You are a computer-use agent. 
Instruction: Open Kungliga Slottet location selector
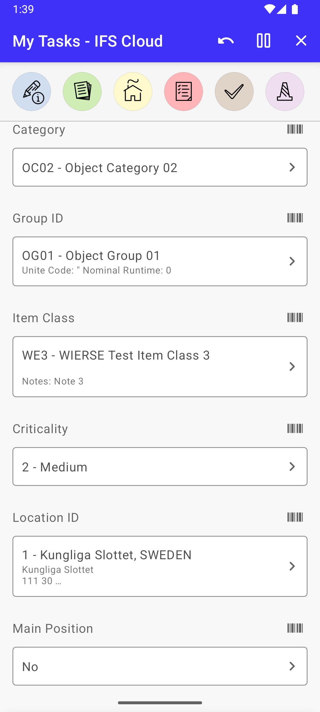pyautogui.click(x=160, y=566)
